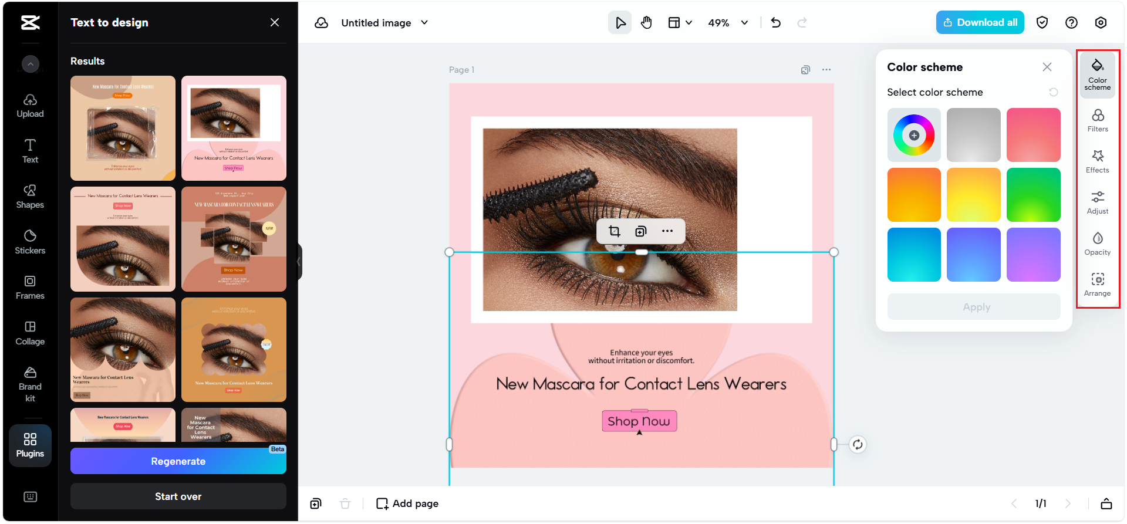This screenshot has width=1127, height=524.
Task: Open the layout resize dropdown
Action: (680, 23)
